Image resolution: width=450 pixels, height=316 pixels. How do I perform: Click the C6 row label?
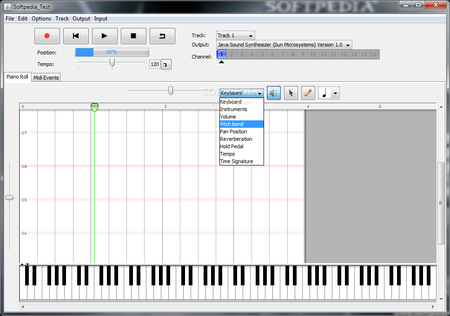point(24,166)
